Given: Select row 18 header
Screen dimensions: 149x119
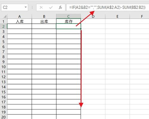Looking at the screenshot, I should click(4, 107).
